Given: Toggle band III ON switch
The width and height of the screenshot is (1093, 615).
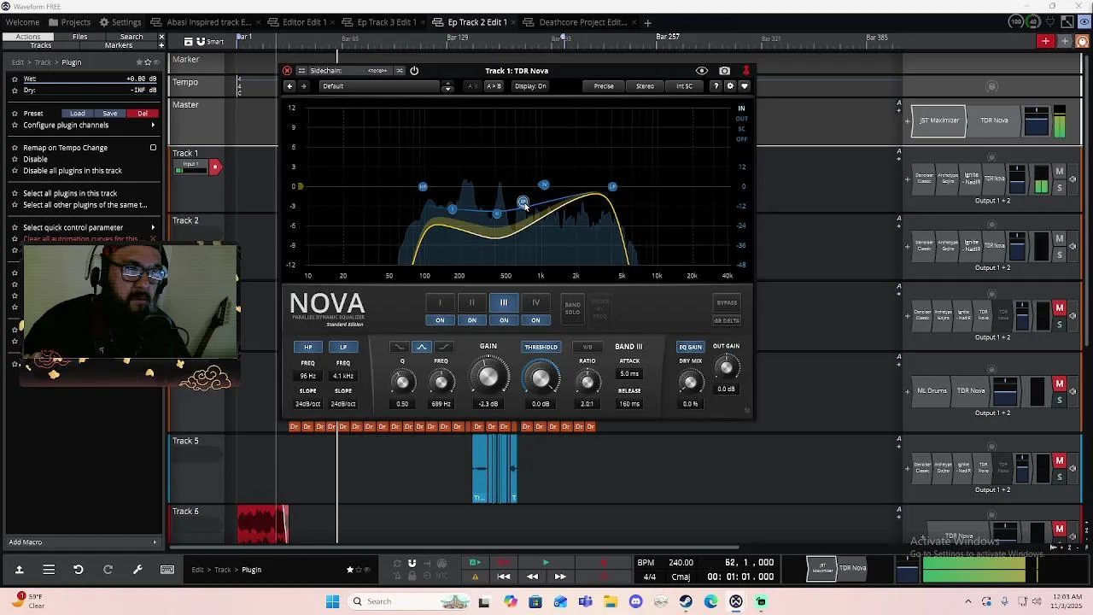Looking at the screenshot, I should point(504,320).
